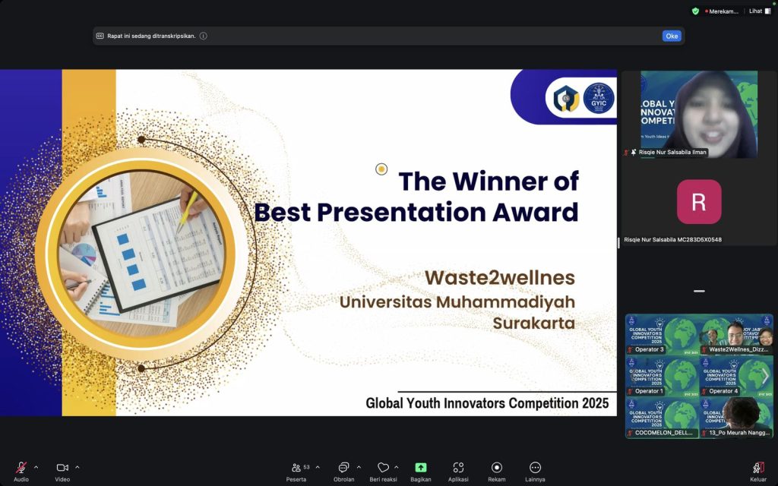Click 'Best Presentation Award' slide heading
The image size is (778, 486).
point(416,213)
